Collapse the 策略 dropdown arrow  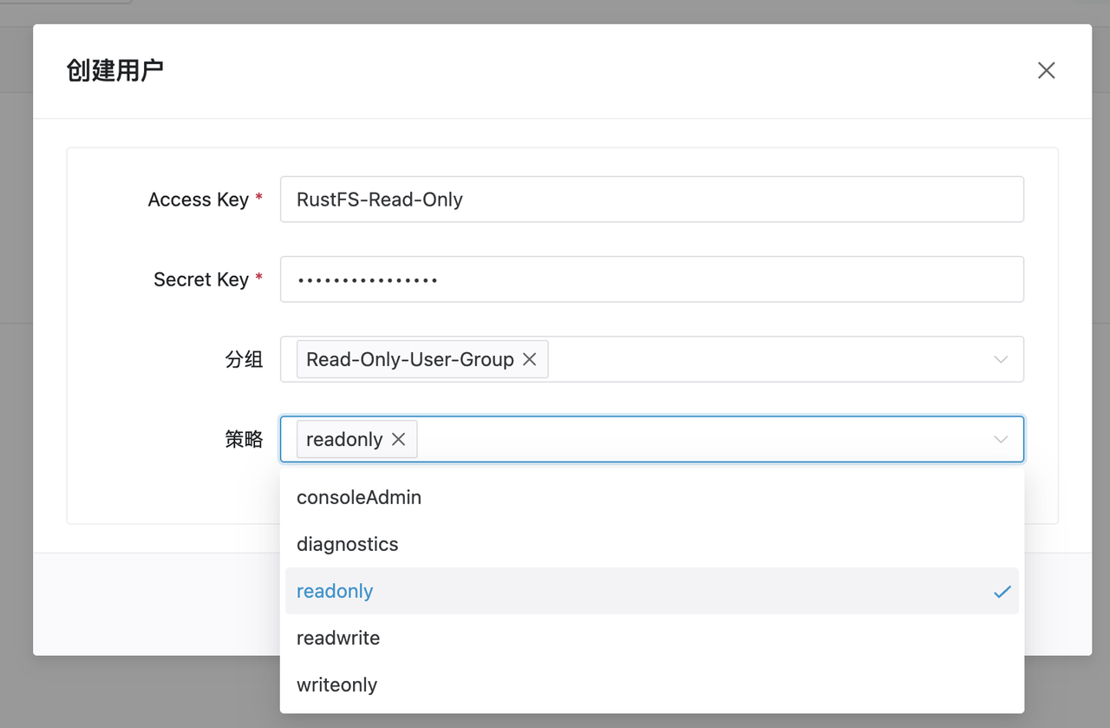click(1001, 439)
